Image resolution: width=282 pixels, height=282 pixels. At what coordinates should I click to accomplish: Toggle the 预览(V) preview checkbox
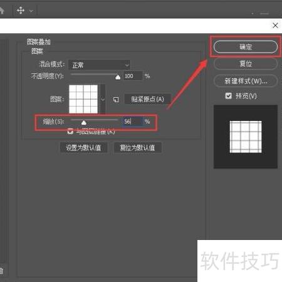click(229, 96)
